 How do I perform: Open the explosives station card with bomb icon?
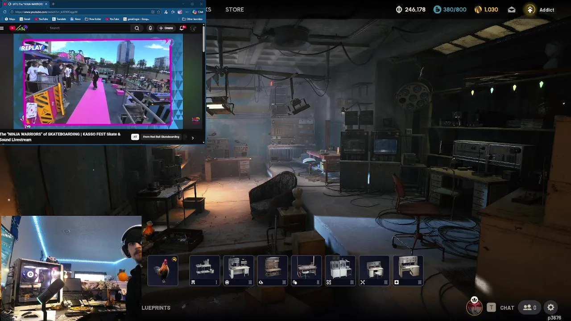click(306, 270)
